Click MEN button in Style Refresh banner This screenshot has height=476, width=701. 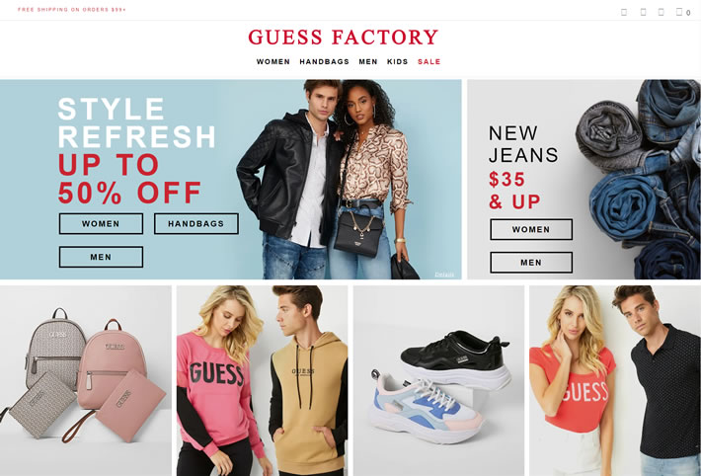pyautogui.click(x=101, y=257)
